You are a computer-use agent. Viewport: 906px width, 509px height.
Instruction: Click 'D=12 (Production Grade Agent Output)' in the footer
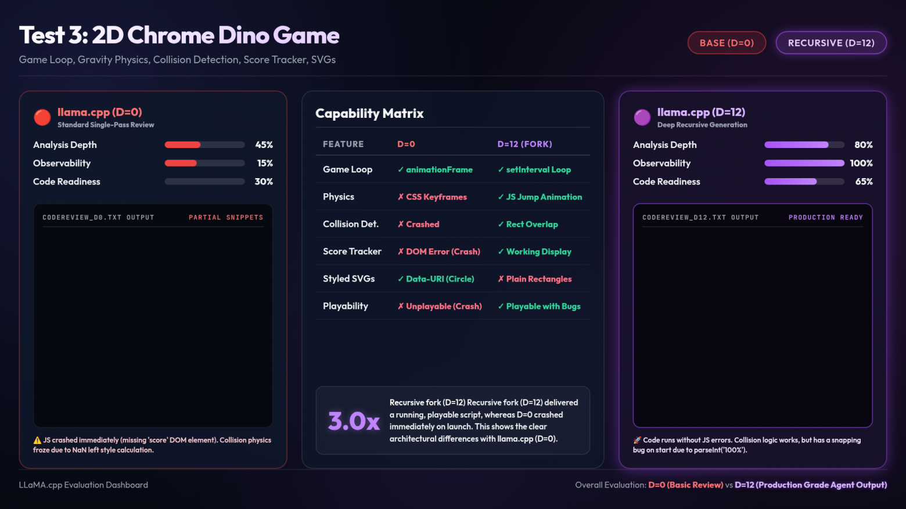click(811, 485)
